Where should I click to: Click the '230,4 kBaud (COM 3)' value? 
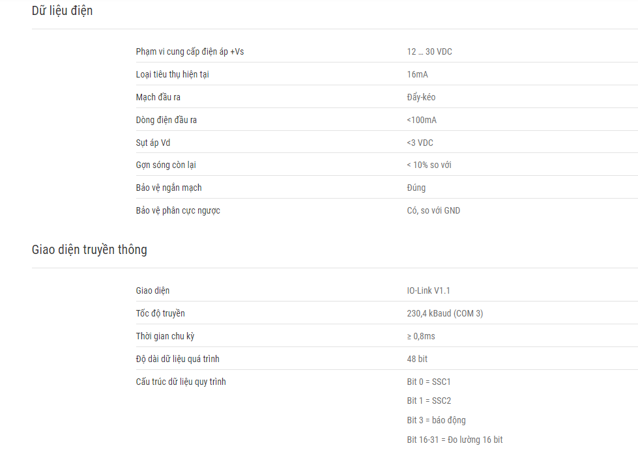coord(444,313)
